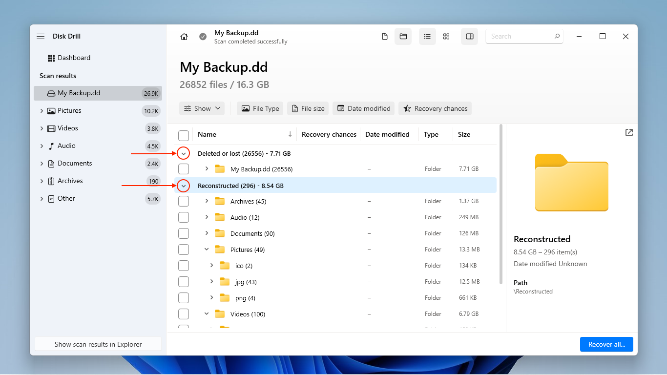Select the file view icon
Screen dimensions: 667x375
coord(384,36)
